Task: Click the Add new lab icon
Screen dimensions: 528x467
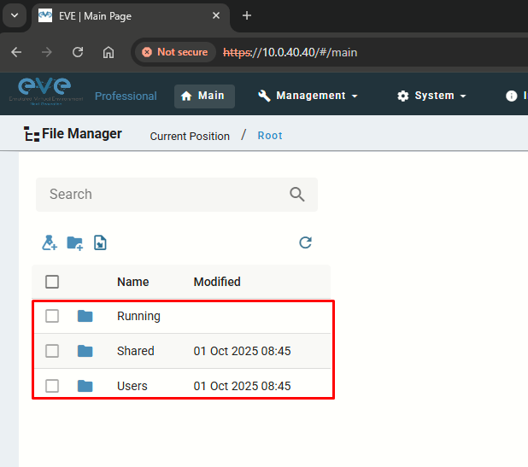Action: tap(50, 242)
